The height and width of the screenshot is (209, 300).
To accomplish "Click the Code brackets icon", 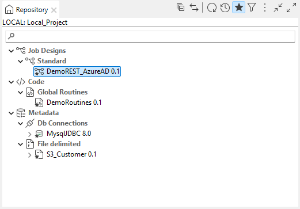I will (21, 82).
